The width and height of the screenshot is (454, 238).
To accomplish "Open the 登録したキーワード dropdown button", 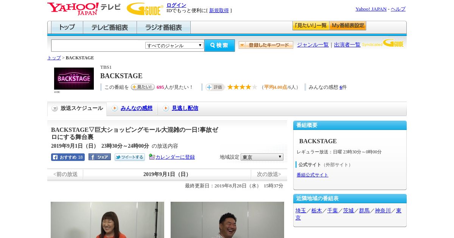I will pos(266,45).
